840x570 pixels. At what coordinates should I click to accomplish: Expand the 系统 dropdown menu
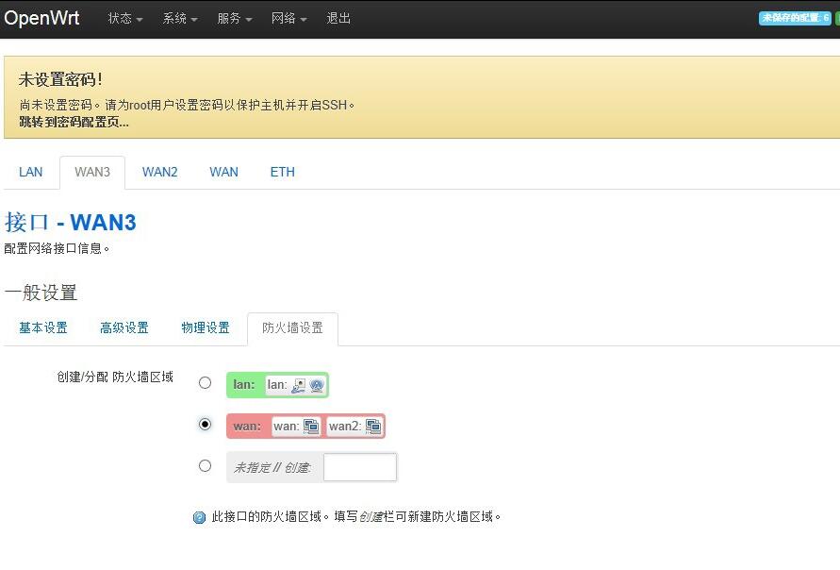[x=180, y=19]
